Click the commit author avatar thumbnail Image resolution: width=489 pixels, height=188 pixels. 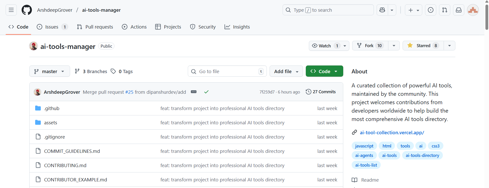[37, 92]
